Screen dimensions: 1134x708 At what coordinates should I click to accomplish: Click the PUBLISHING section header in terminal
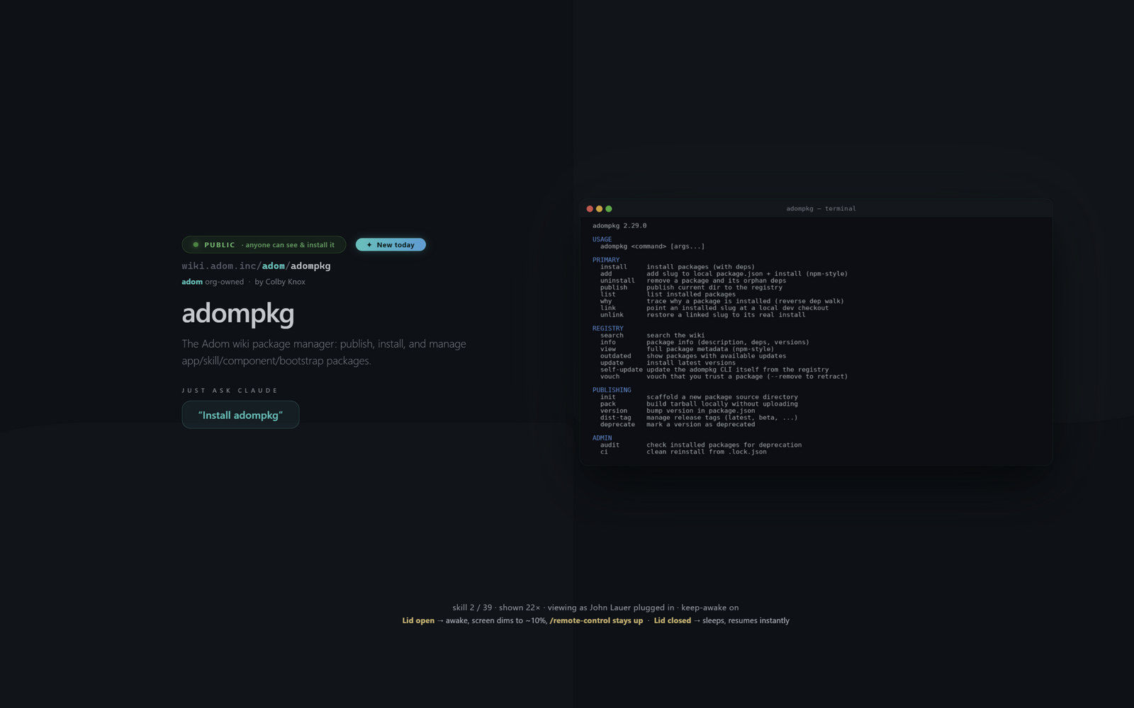[x=612, y=390]
